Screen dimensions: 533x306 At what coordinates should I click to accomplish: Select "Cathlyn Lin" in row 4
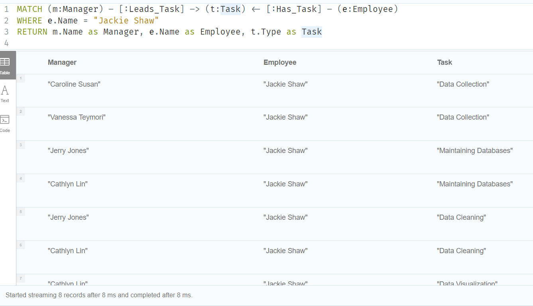tap(67, 184)
